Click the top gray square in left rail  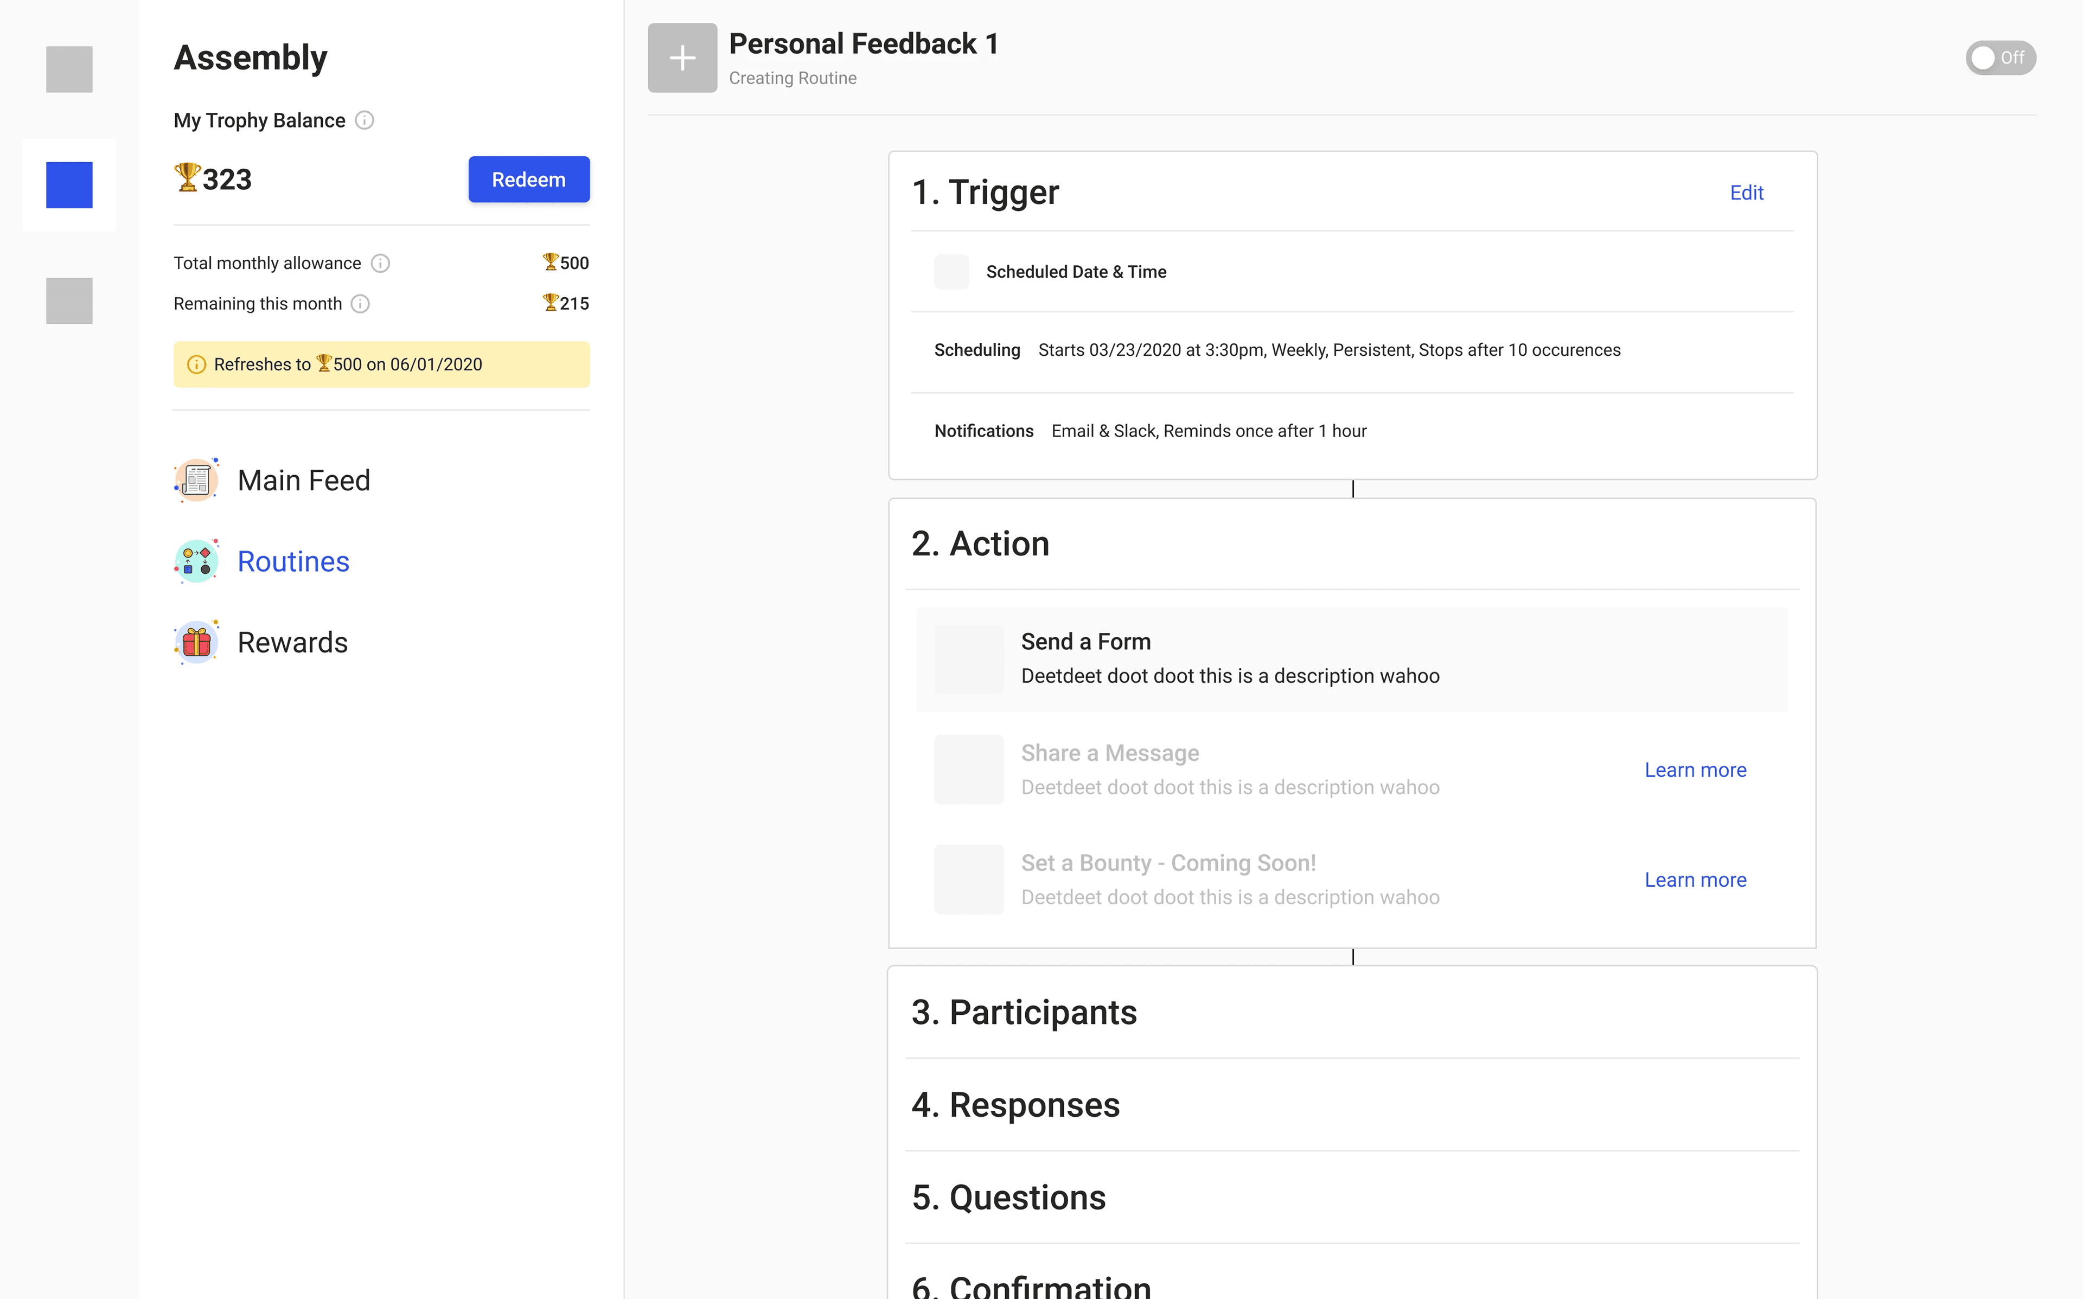pos(69,69)
